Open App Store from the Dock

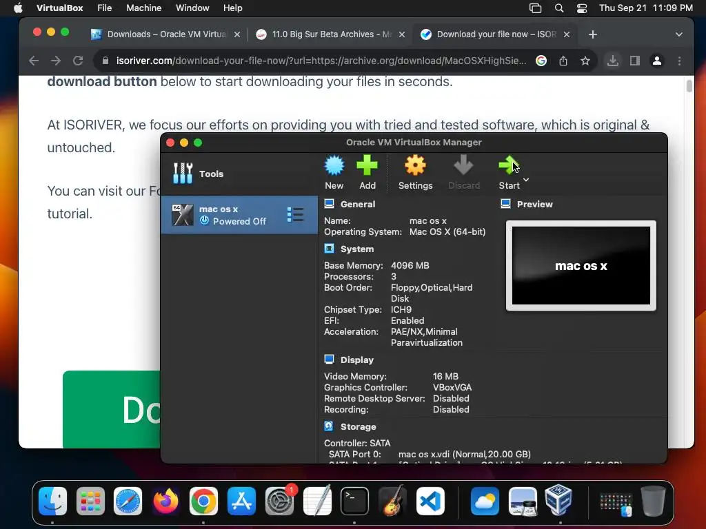click(x=241, y=501)
